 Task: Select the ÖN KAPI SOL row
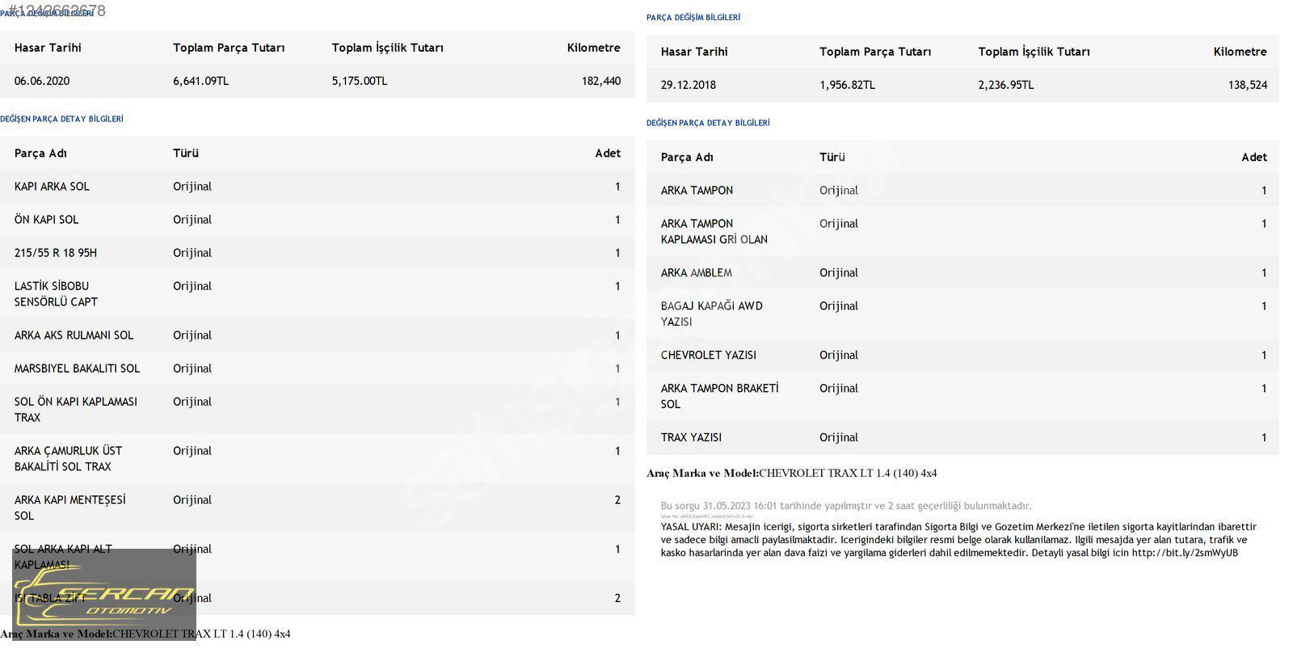click(317, 219)
